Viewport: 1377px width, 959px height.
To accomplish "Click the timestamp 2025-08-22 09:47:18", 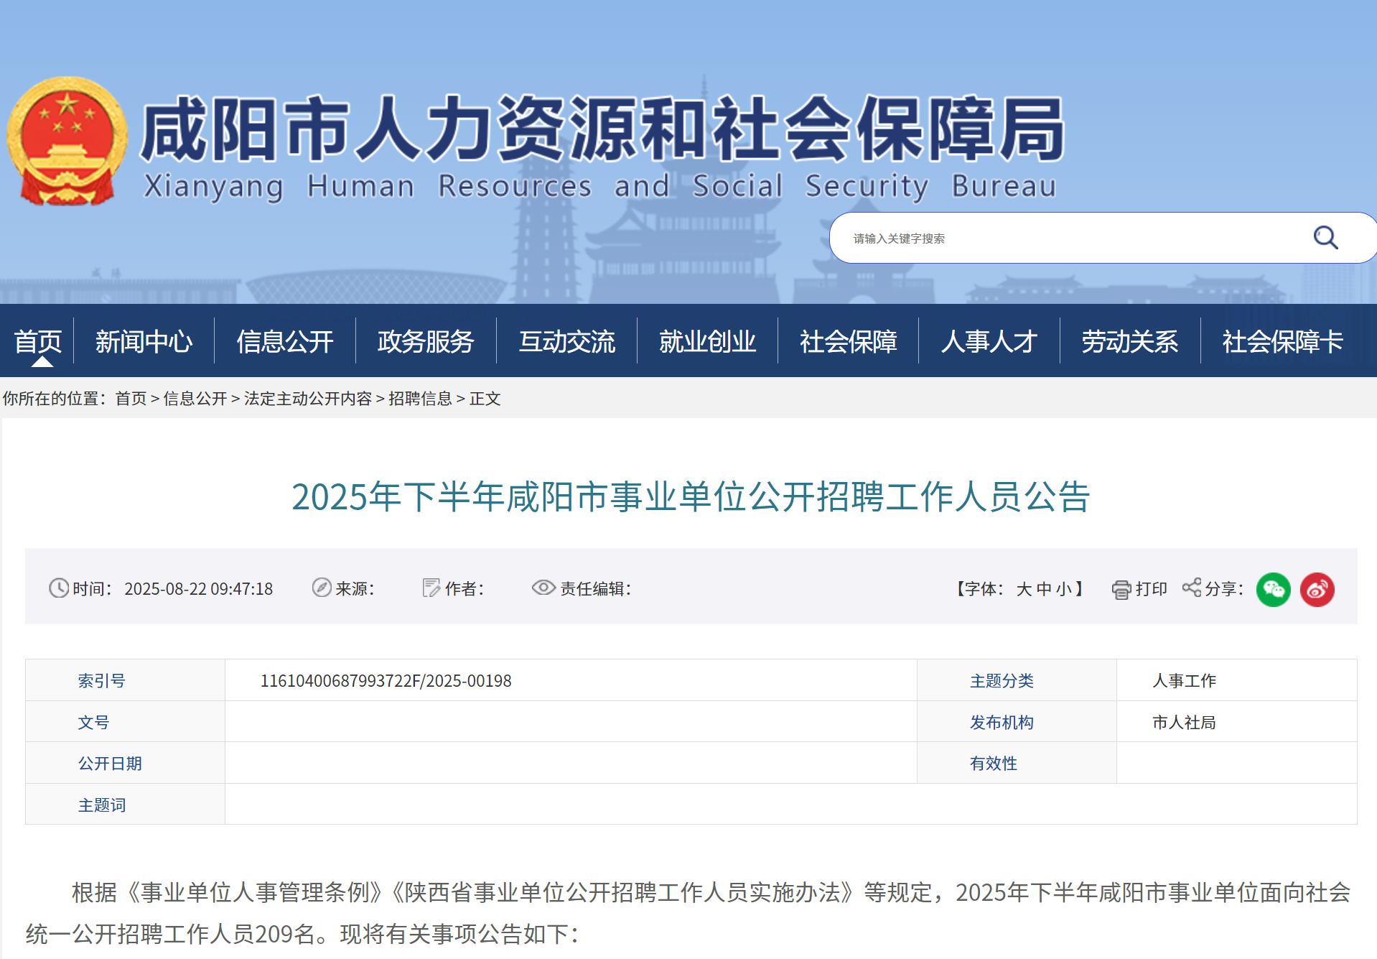I will (199, 589).
